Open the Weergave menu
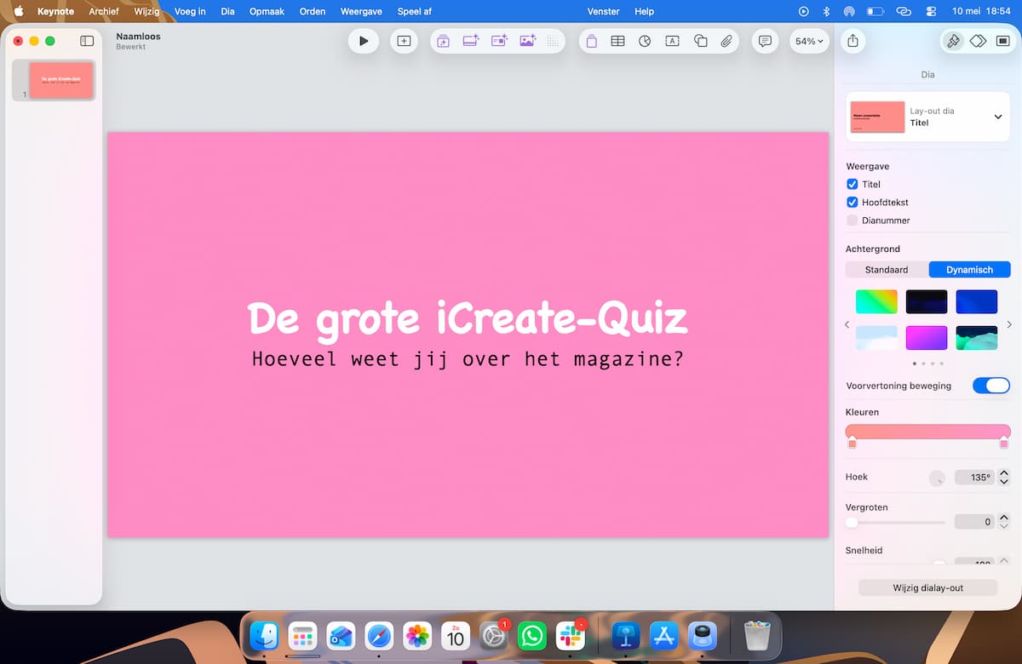This screenshot has height=664, width=1022. [x=361, y=11]
